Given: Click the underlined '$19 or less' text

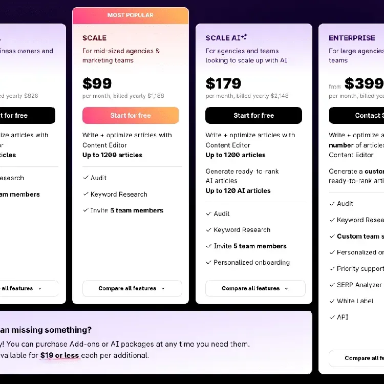Looking at the screenshot, I should coord(59,355).
